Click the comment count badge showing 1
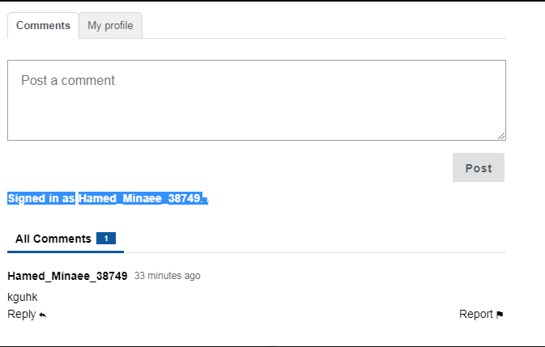 point(106,239)
